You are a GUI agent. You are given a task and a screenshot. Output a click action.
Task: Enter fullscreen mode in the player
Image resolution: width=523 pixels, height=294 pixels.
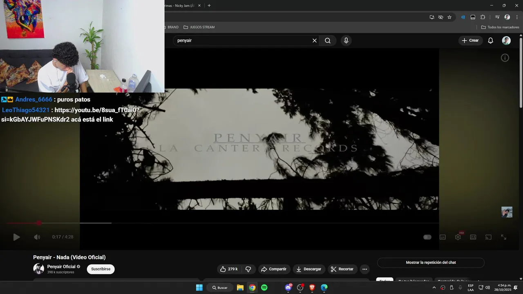(504, 237)
